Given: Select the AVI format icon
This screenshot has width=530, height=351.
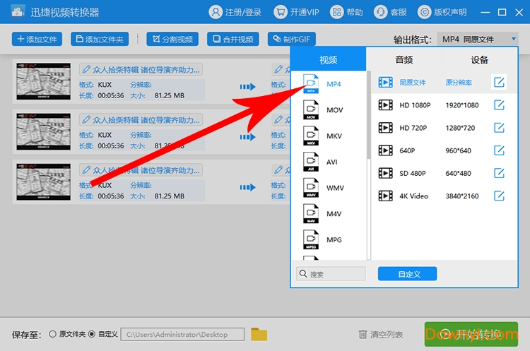Looking at the screenshot, I should (311, 162).
